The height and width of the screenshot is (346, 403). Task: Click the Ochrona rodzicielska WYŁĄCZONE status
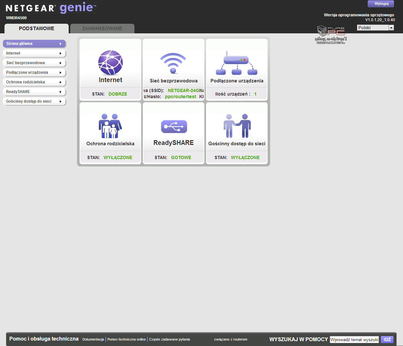(x=118, y=157)
